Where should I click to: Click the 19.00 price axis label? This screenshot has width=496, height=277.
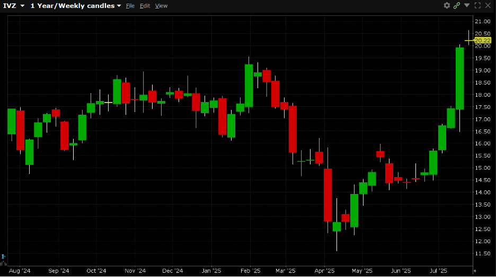(482, 70)
